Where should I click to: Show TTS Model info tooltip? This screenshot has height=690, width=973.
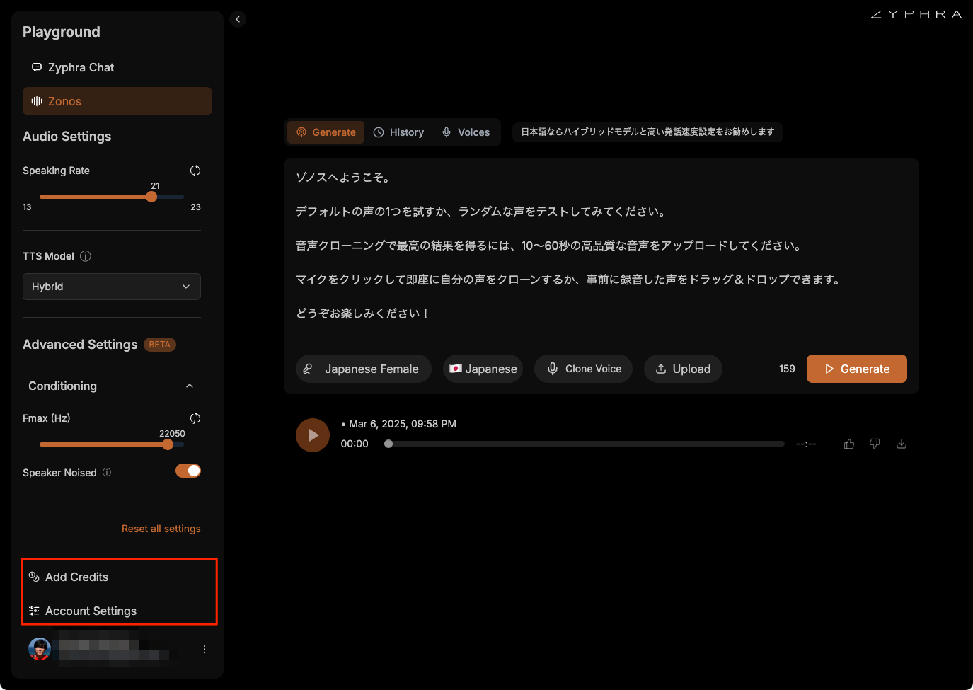point(86,256)
